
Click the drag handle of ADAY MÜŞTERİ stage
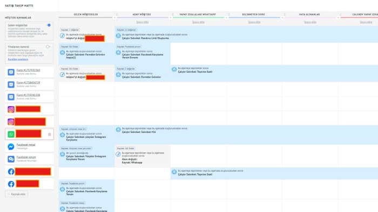pyautogui.click(x=117, y=15)
